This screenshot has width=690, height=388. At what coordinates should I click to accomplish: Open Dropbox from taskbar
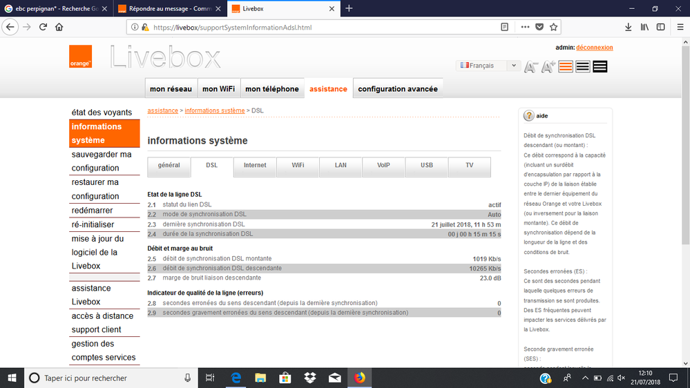click(x=310, y=378)
